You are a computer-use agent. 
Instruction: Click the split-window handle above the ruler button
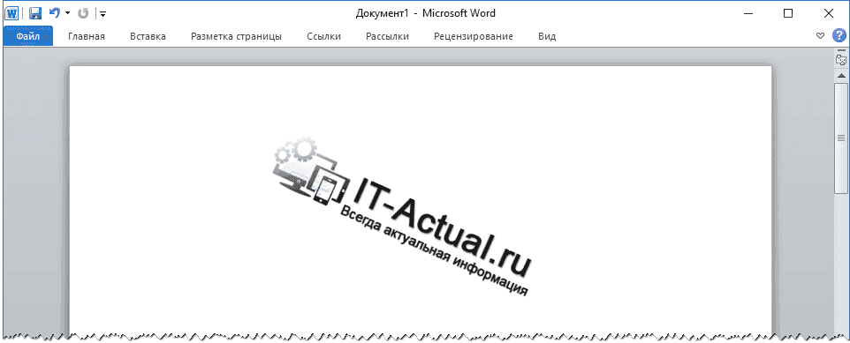[x=841, y=50]
